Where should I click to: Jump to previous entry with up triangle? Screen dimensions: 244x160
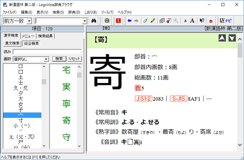point(222,38)
